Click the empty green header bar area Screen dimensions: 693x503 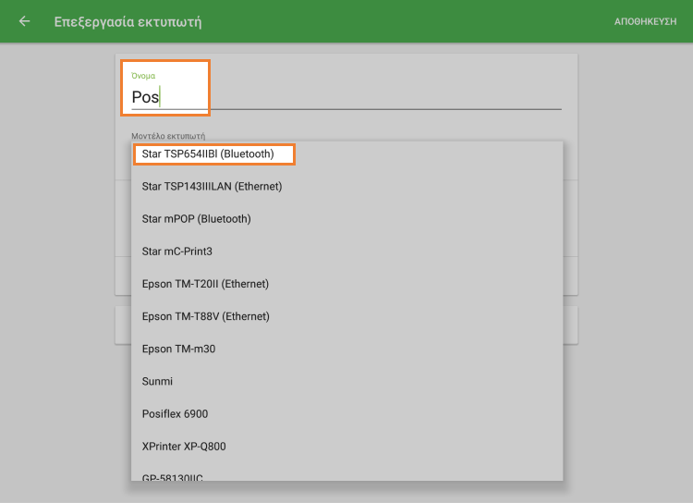(x=416, y=21)
